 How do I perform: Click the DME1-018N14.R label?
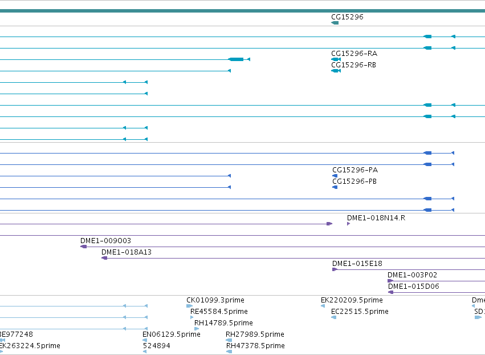[x=376, y=218]
